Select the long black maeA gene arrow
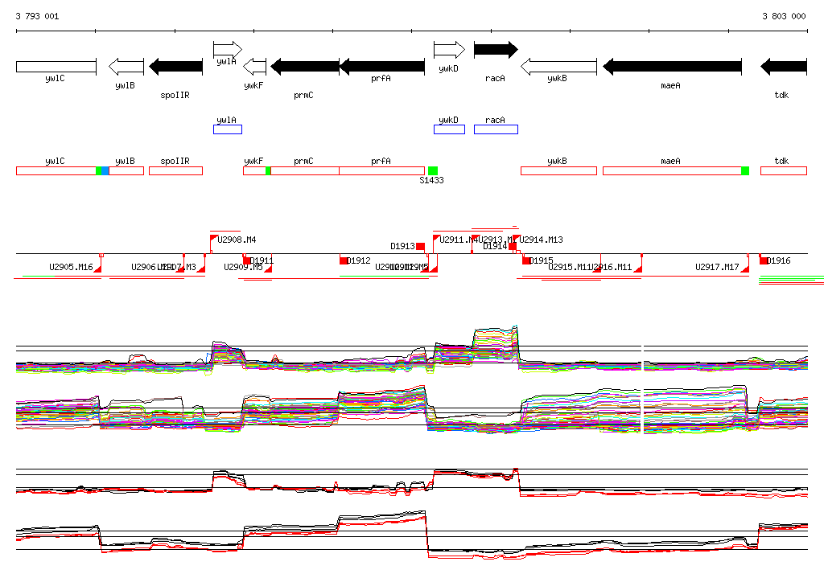824x574 pixels. coord(672,67)
